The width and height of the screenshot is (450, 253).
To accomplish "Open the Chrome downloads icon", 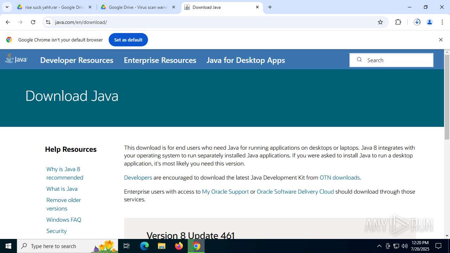I will (417, 22).
